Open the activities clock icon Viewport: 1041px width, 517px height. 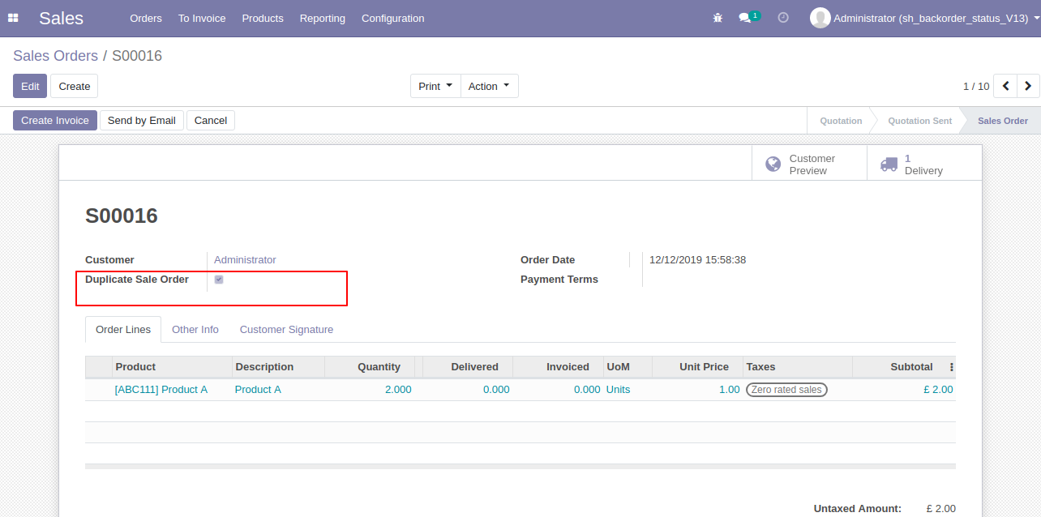[x=783, y=18]
